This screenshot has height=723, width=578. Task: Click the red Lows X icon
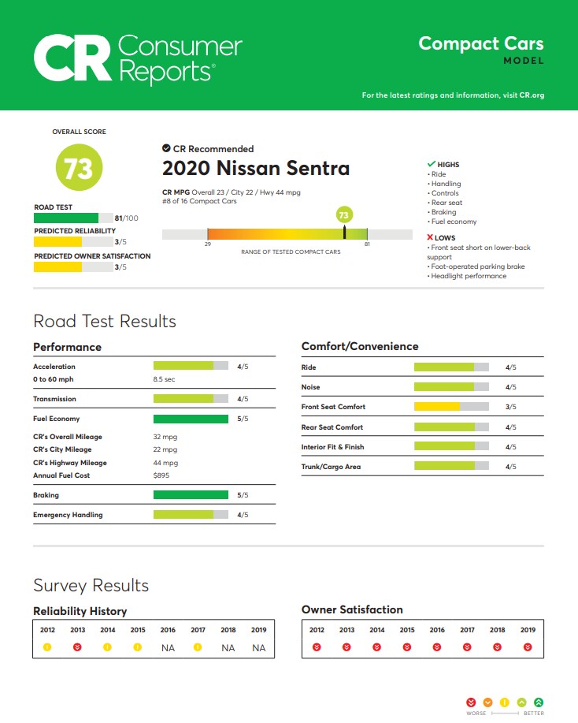coord(430,237)
